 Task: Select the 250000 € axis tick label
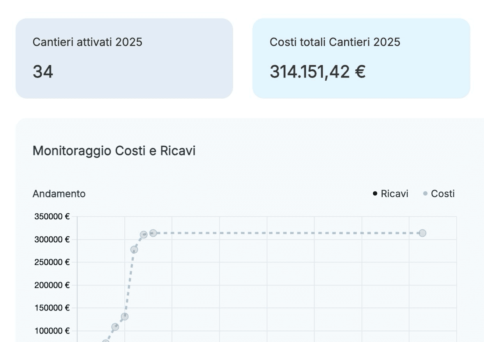click(x=52, y=262)
